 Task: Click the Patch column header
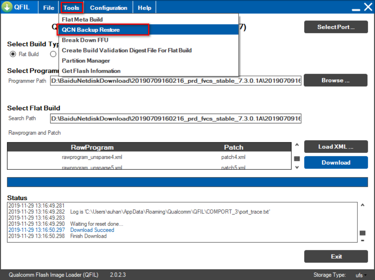point(234,147)
